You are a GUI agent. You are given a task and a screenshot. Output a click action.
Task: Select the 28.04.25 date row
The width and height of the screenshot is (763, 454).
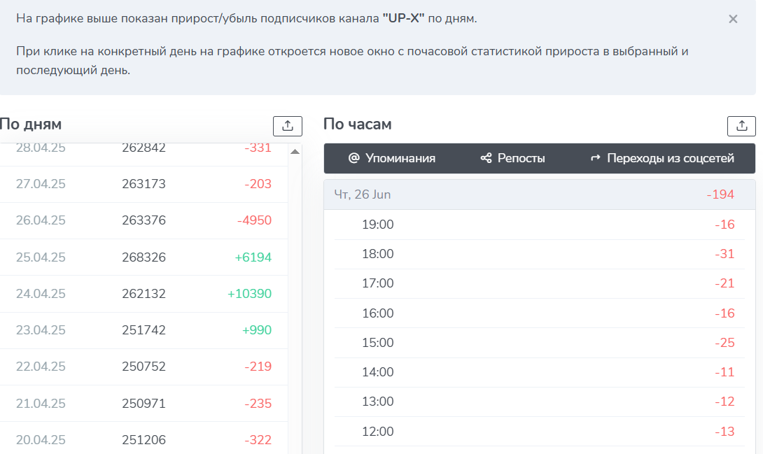click(140, 148)
